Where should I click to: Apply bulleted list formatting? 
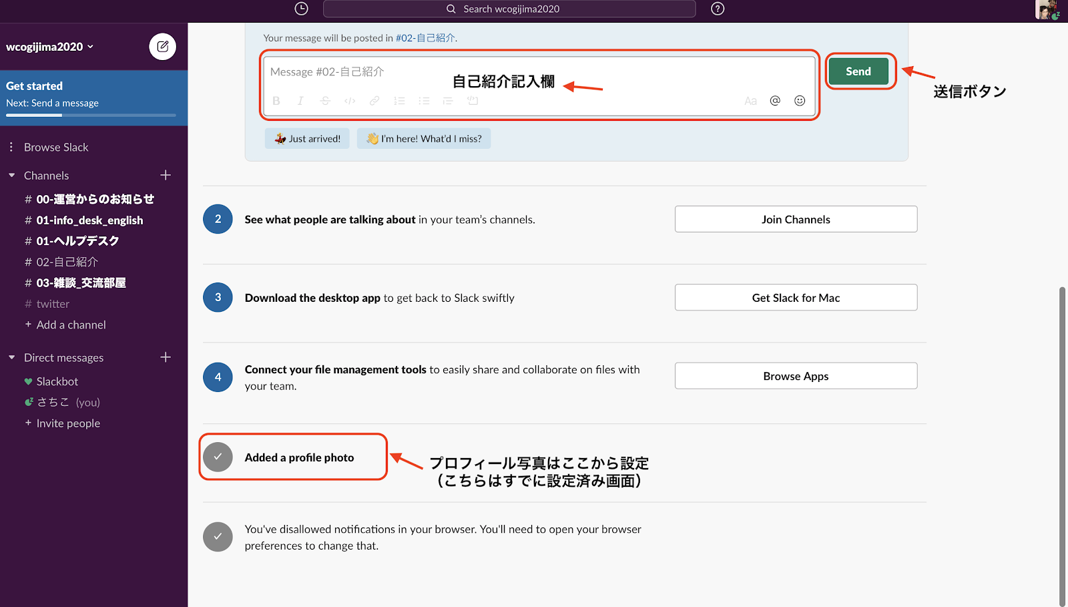click(424, 101)
